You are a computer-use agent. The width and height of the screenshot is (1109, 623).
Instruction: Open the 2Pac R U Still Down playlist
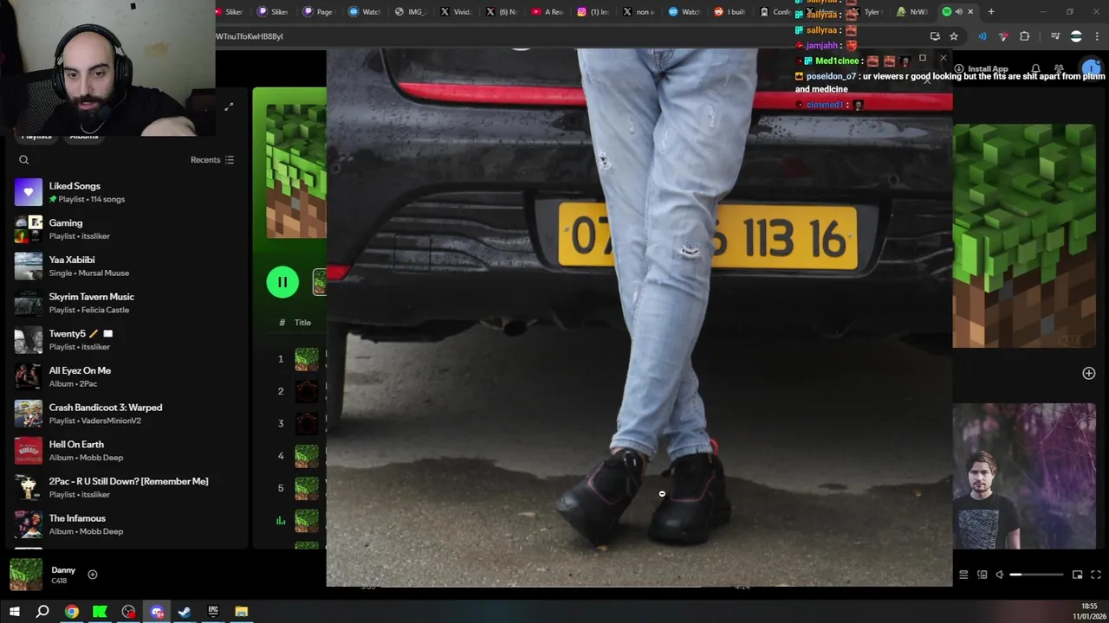click(x=126, y=487)
